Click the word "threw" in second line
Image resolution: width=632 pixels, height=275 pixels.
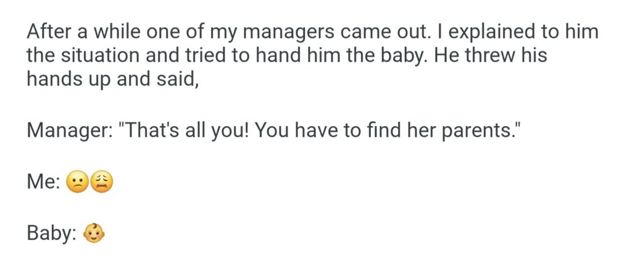(485, 56)
